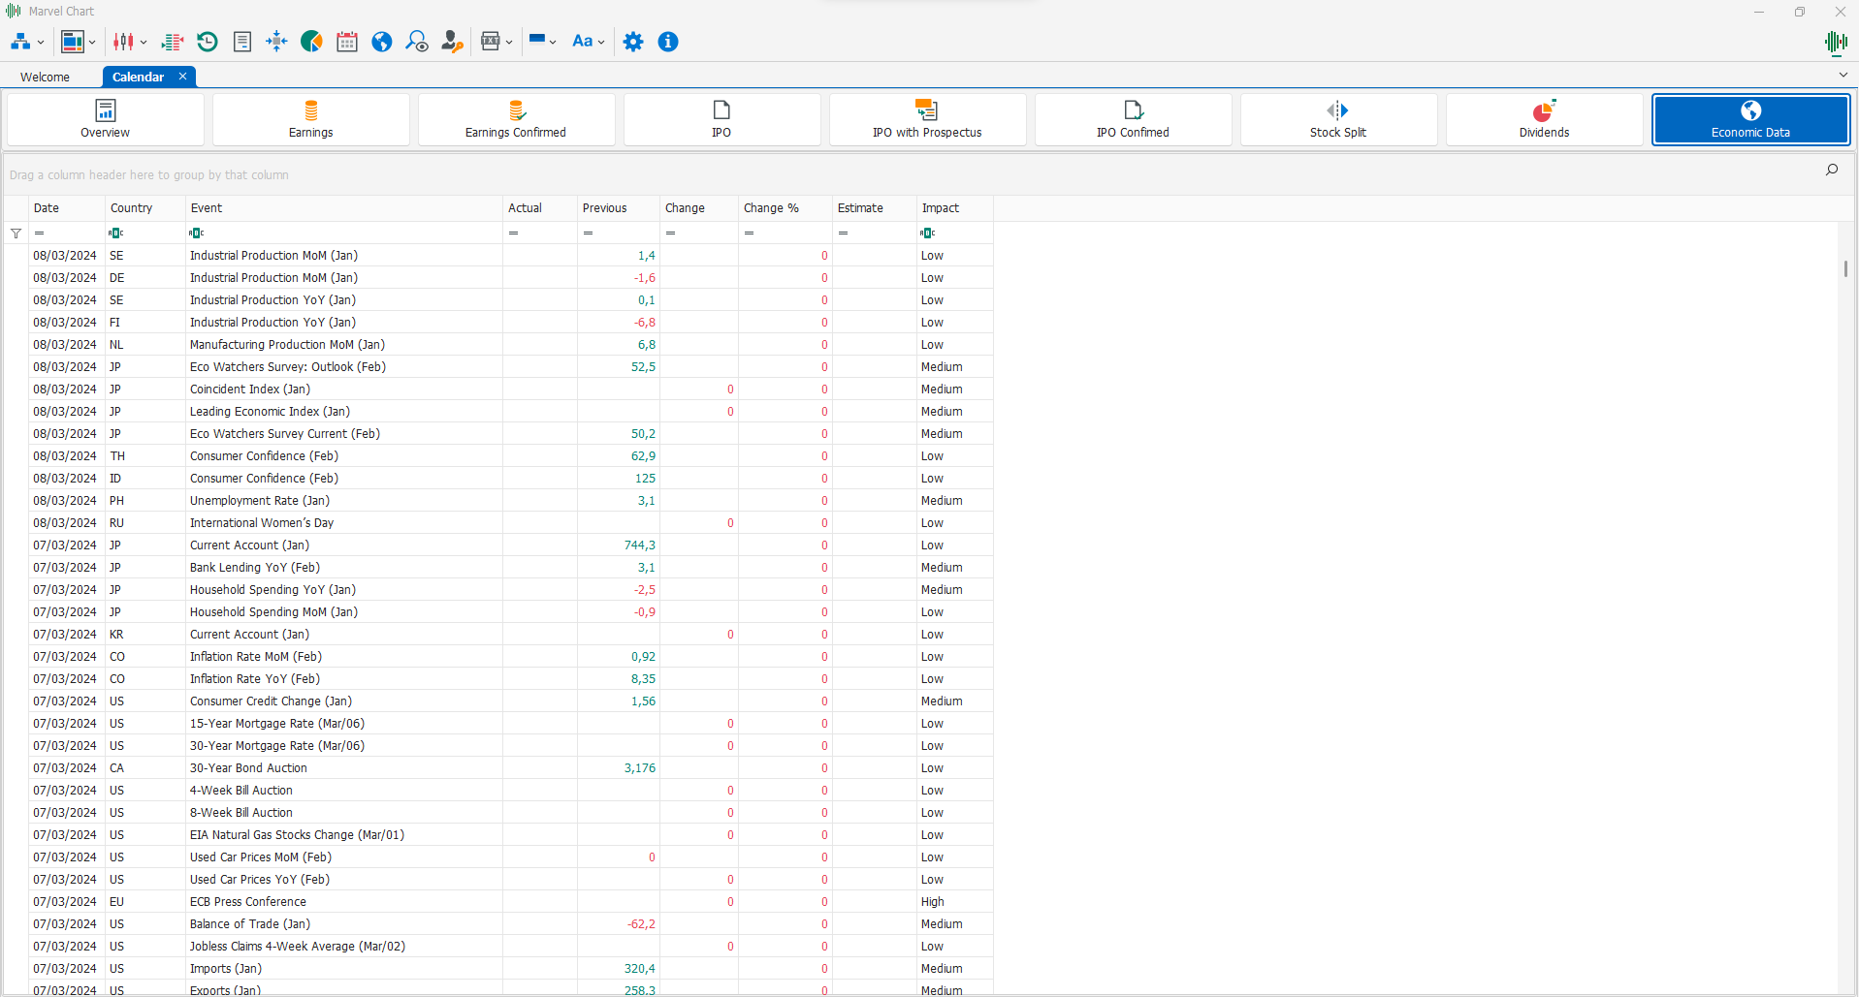Viewport: 1859px width, 997px height.
Task: Click the search magnifier in the grid panel
Action: [x=1832, y=171]
